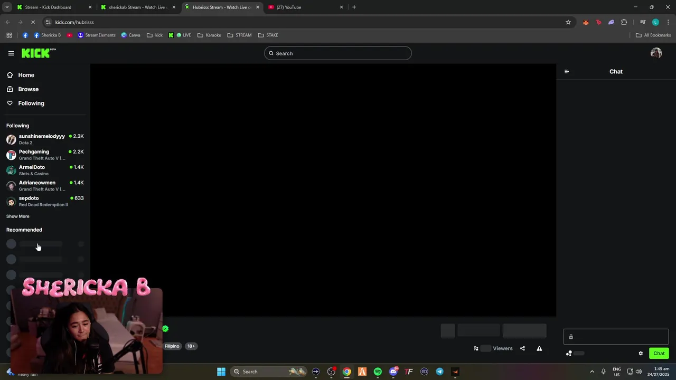Open the Extensions puzzle menu
The width and height of the screenshot is (676, 380).
624,22
